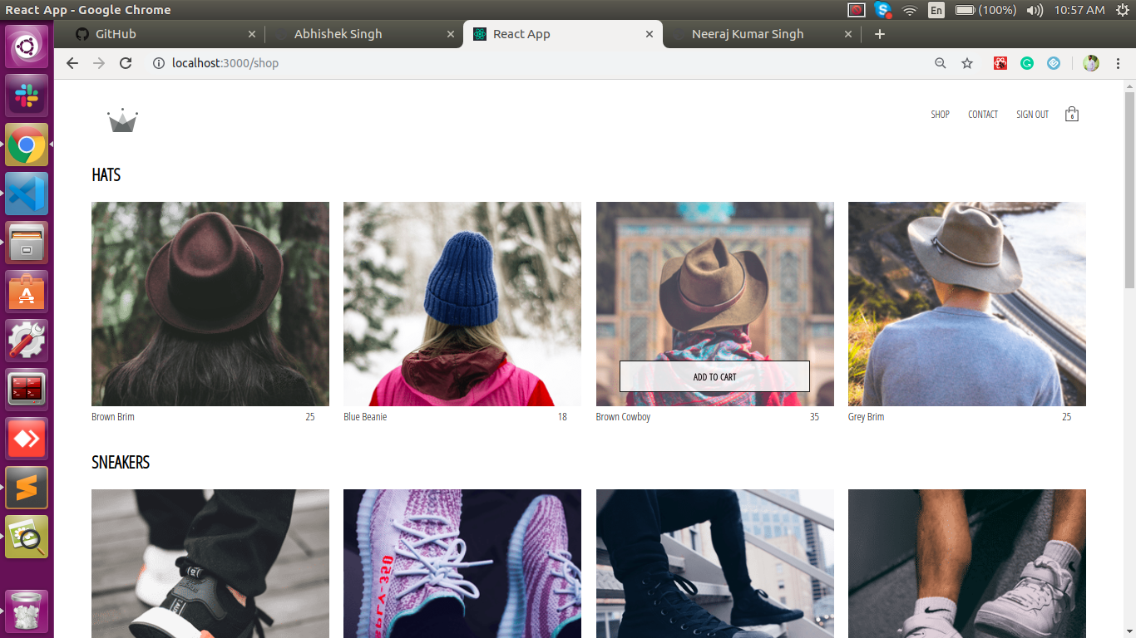The height and width of the screenshot is (638, 1136).
Task: Switch to the GitHub tab
Action: click(158, 34)
